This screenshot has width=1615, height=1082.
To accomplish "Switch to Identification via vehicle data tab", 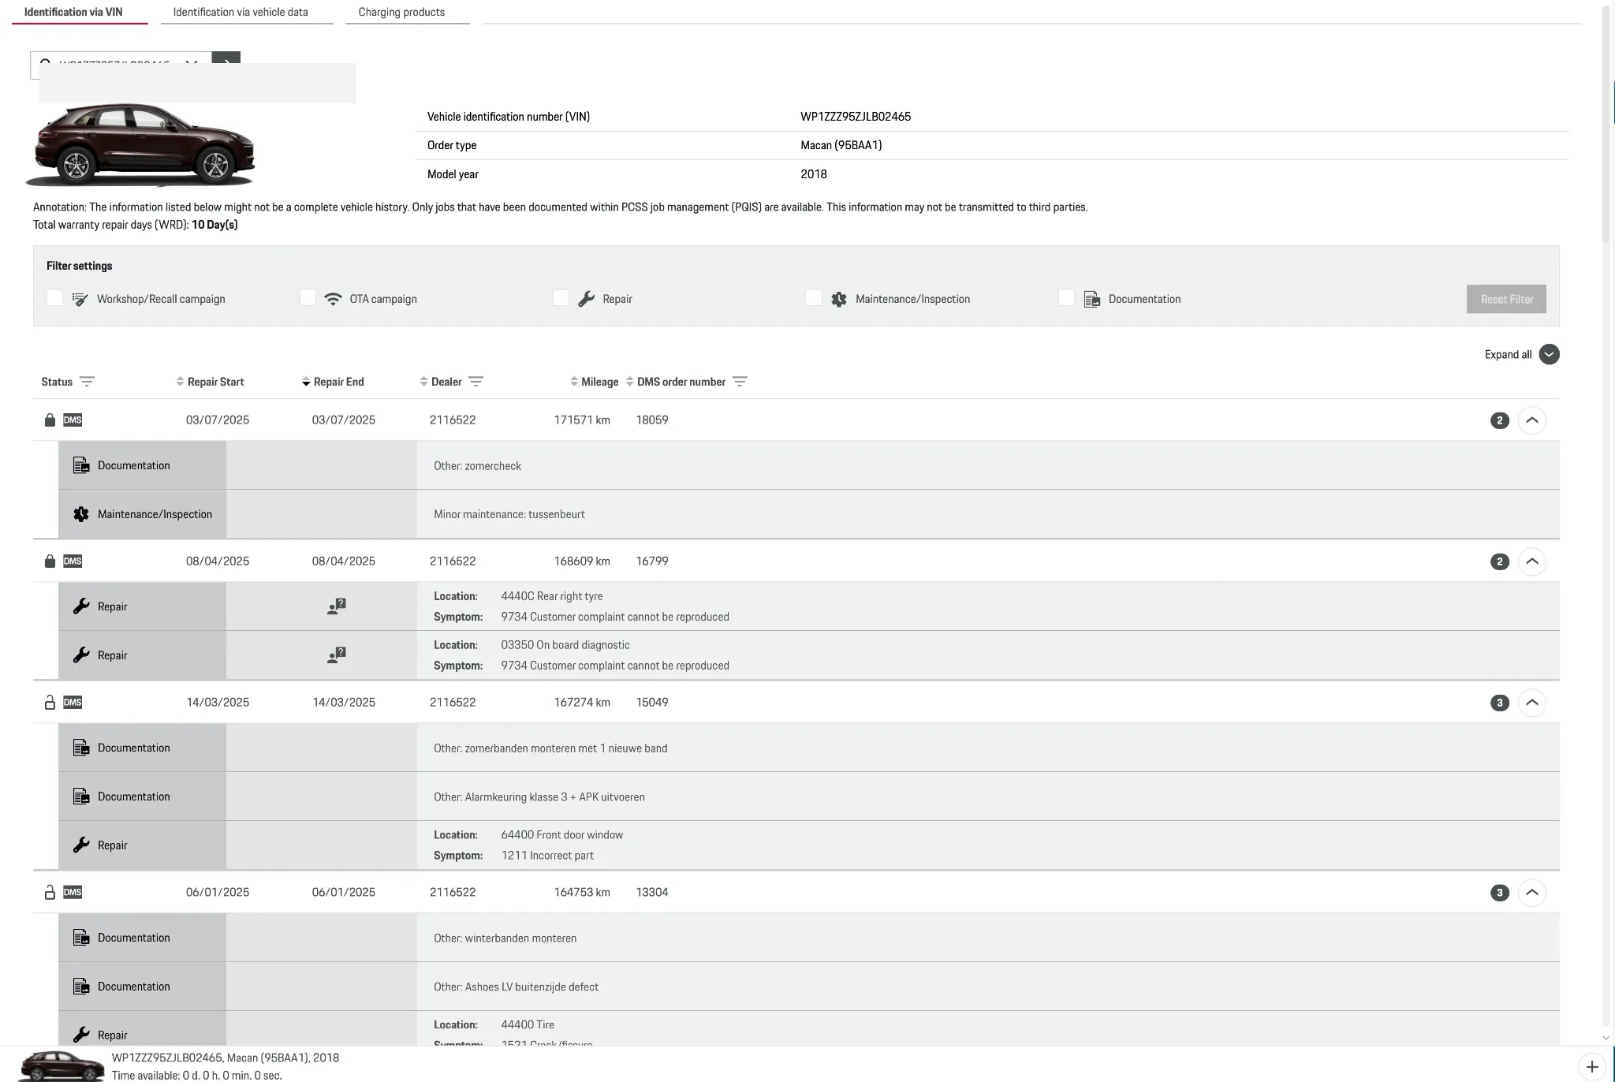I will (241, 12).
